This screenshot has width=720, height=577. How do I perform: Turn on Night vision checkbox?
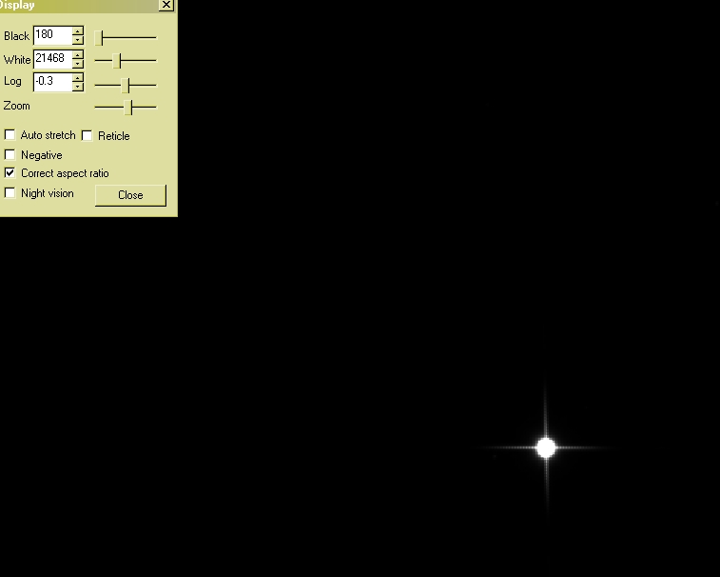coord(10,192)
